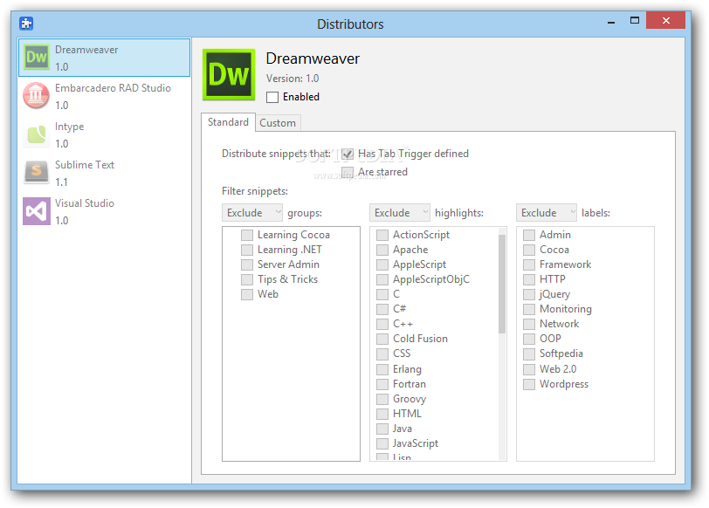The height and width of the screenshot is (508, 709).
Task: Check the Tips & Tricks group
Action: (247, 280)
